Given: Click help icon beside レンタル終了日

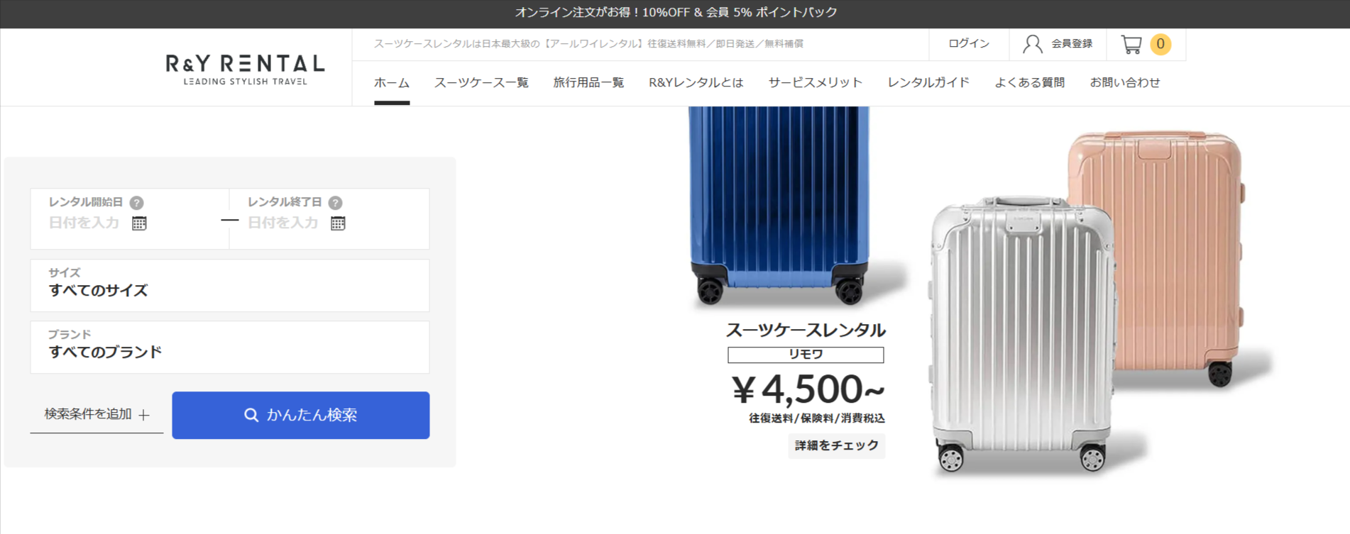Looking at the screenshot, I should pos(336,203).
